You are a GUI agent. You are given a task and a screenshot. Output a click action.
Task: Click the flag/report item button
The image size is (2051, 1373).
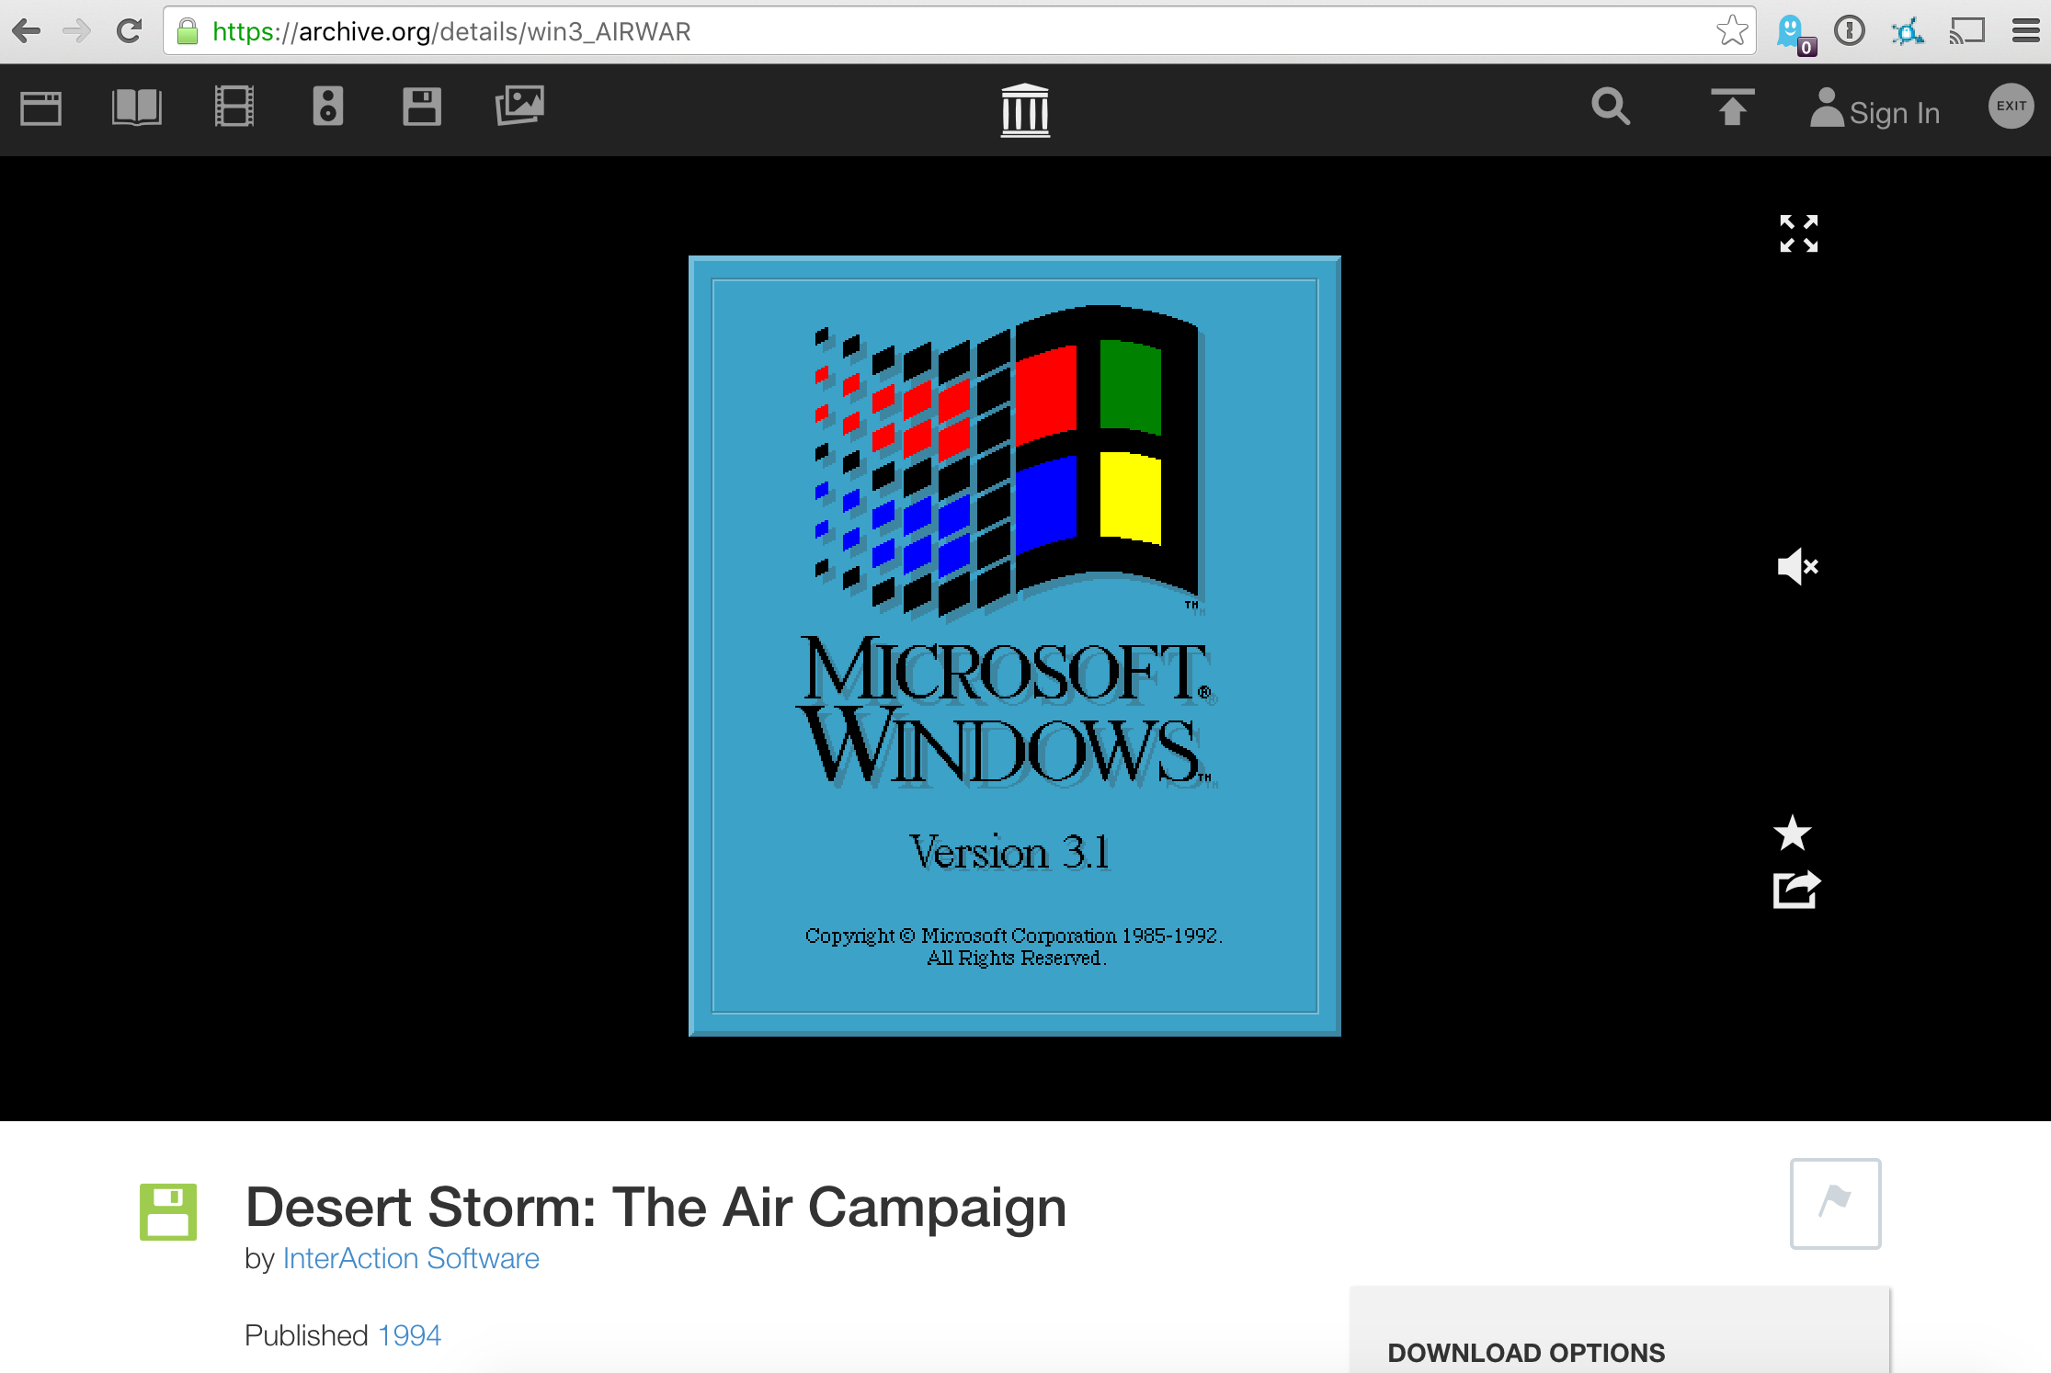(x=1837, y=1203)
